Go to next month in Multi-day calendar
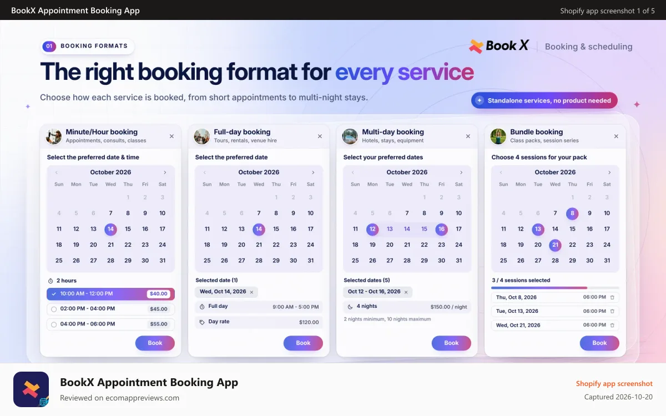666x416 pixels. tap(461, 173)
